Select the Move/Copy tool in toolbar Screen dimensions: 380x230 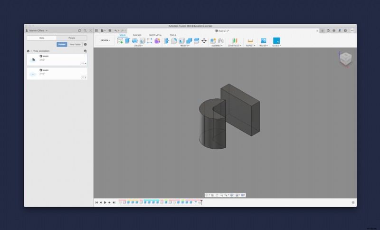pos(204,41)
